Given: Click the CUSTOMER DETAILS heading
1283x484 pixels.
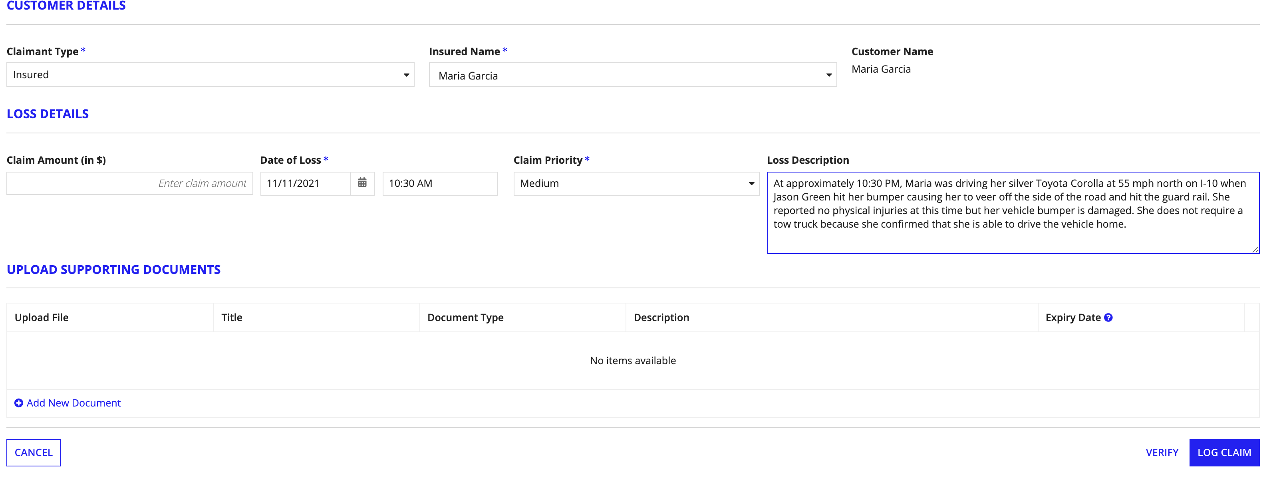Looking at the screenshot, I should [x=66, y=6].
